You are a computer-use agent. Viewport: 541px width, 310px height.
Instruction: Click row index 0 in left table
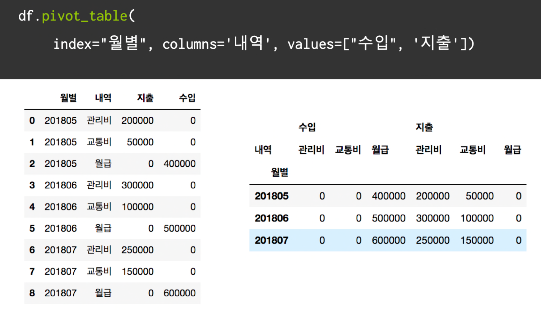(x=32, y=120)
